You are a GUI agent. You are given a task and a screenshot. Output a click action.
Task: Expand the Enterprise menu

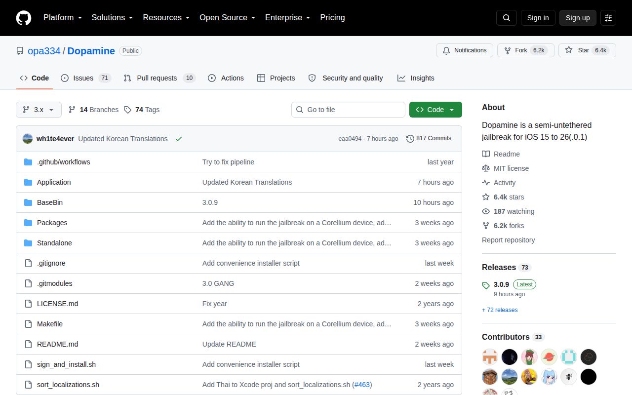point(288,17)
